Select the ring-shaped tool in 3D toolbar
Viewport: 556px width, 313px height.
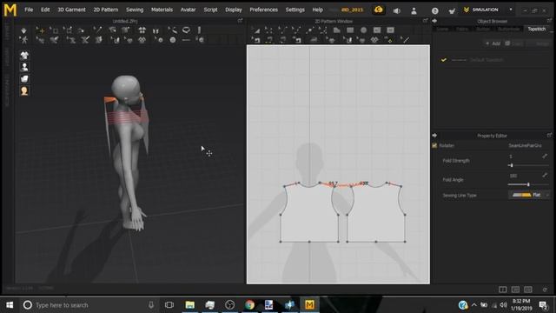[x=186, y=30]
